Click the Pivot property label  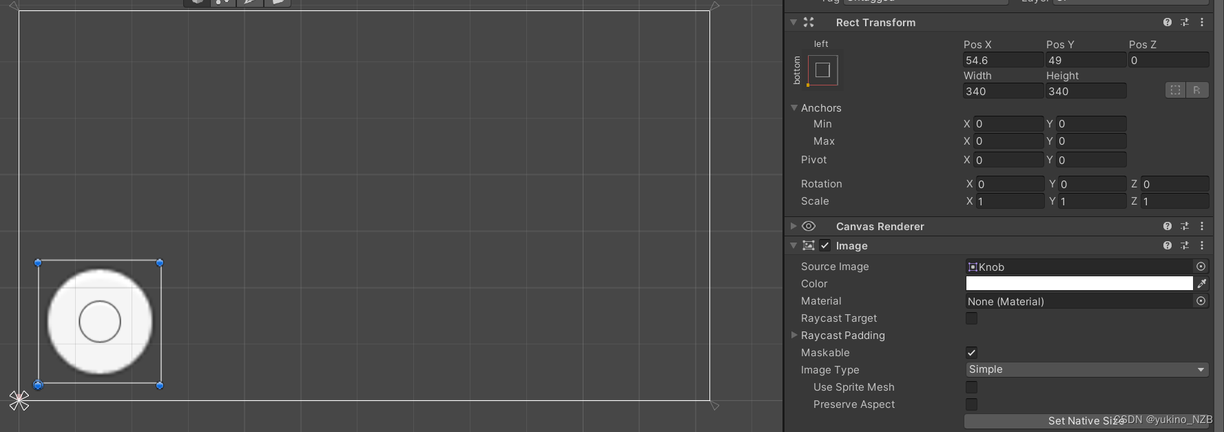pyautogui.click(x=813, y=160)
